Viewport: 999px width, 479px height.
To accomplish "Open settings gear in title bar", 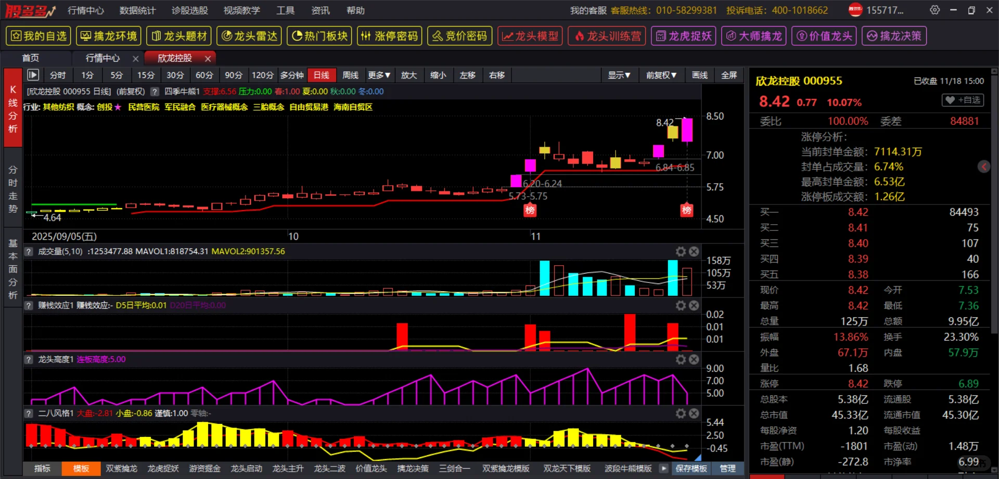I will pyautogui.click(x=934, y=10).
